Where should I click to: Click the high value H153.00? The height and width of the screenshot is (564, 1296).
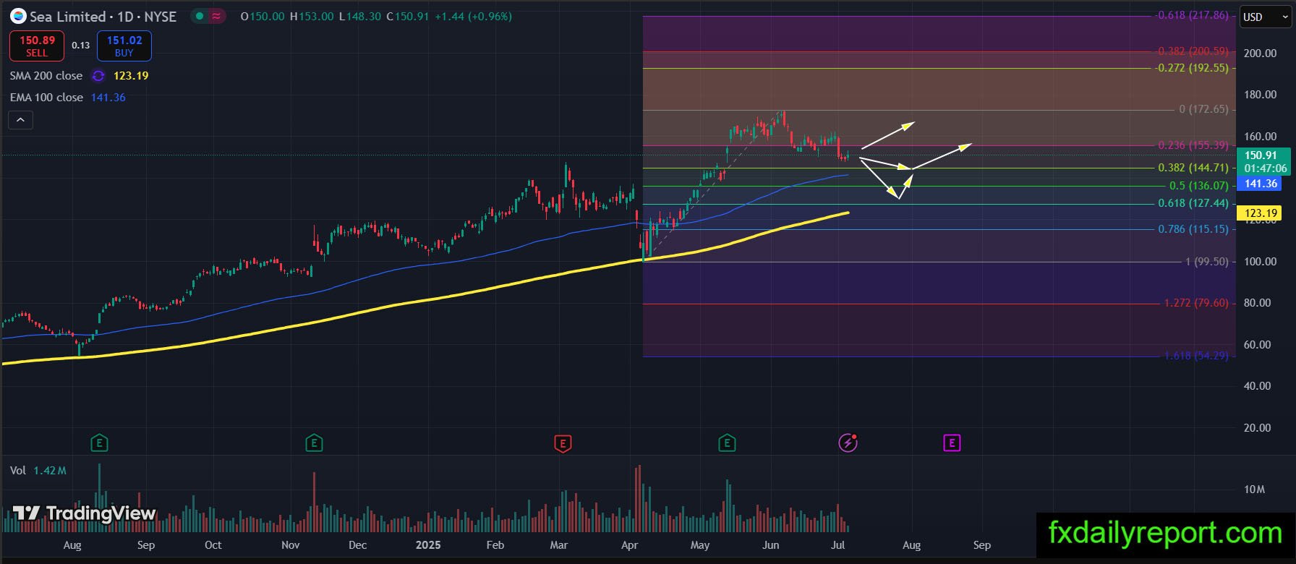312,17
